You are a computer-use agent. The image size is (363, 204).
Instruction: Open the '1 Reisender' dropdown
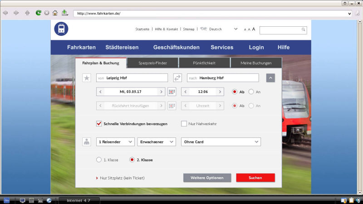(x=115, y=142)
